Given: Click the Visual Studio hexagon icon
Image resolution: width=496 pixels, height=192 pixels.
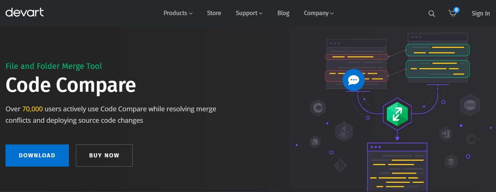Looking at the screenshot, I should [445, 133].
